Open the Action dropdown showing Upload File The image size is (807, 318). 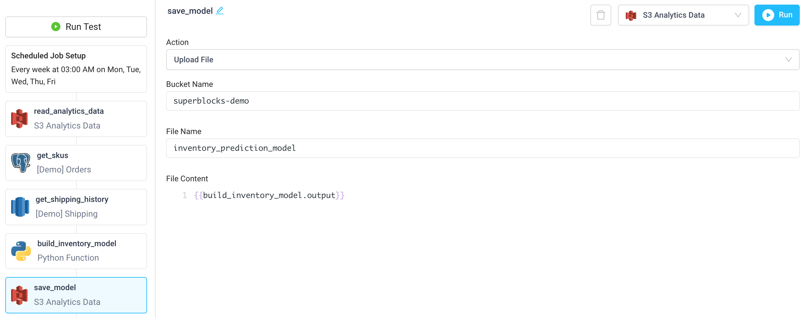point(483,60)
